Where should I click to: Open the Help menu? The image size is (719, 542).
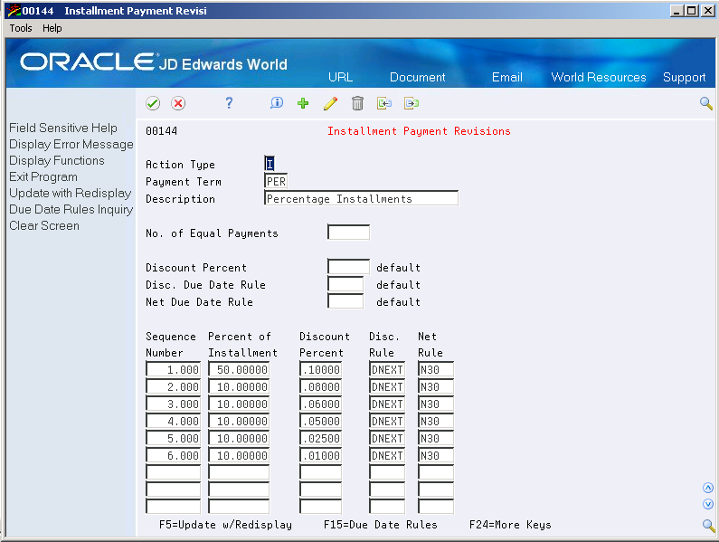click(52, 28)
